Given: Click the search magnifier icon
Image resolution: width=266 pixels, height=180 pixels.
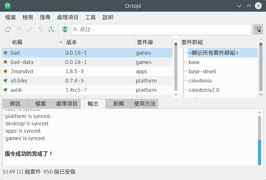Looking at the screenshot, I should pyautogui.click(x=75, y=30).
